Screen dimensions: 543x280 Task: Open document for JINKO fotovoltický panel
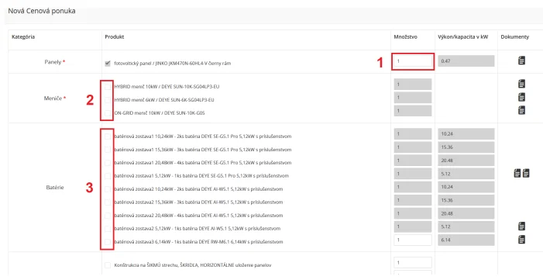pyautogui.click(x=521, y=60)
